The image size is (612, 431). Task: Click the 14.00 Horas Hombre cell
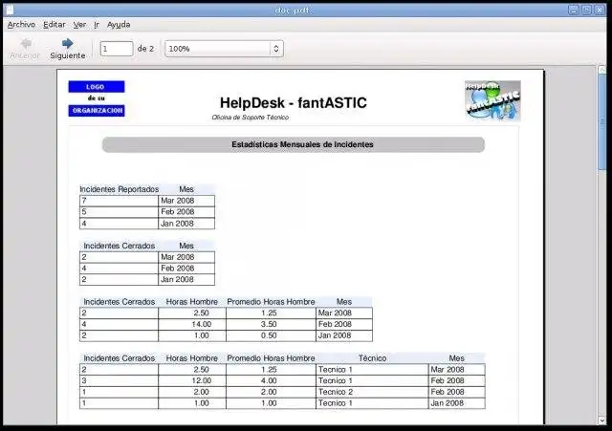[192, 325]
